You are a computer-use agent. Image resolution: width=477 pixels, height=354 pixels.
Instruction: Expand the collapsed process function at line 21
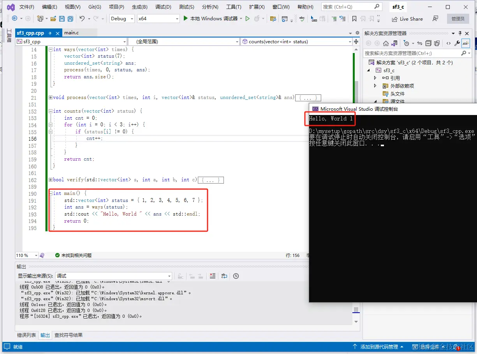pos(50,97)
